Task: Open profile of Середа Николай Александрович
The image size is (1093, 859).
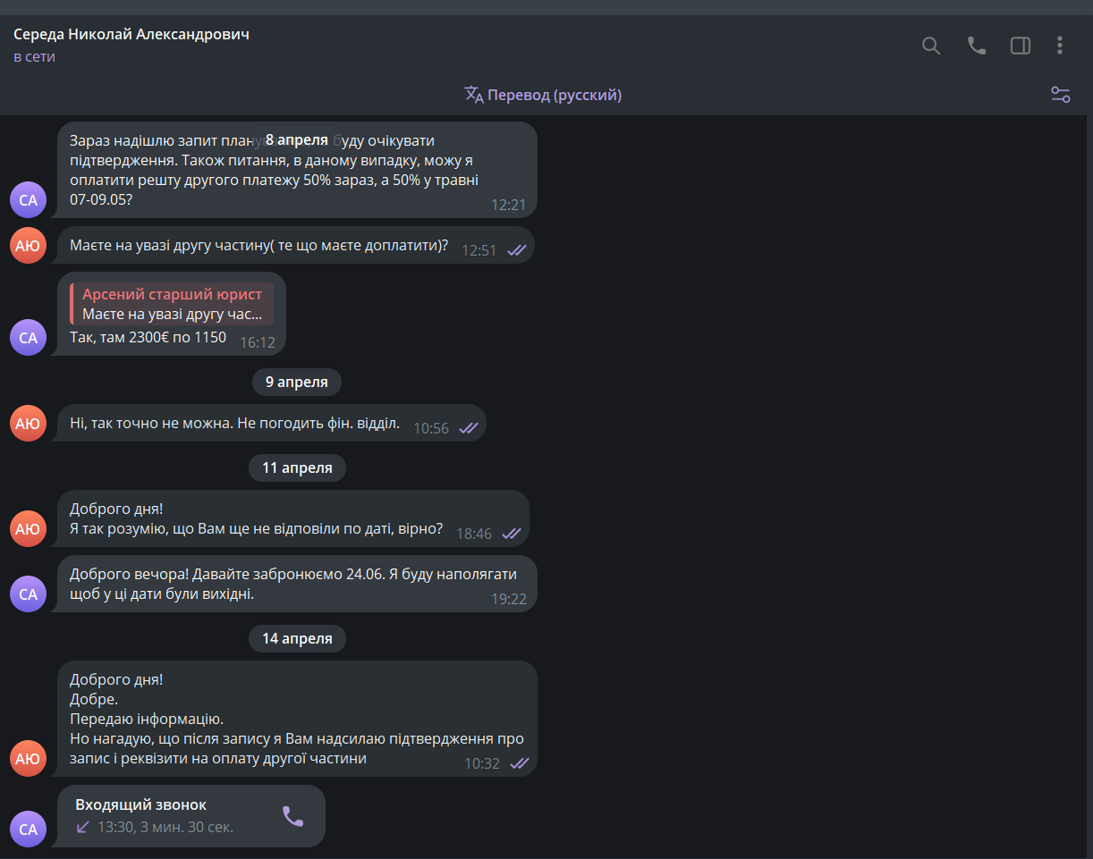Action: tap(131, 34)
